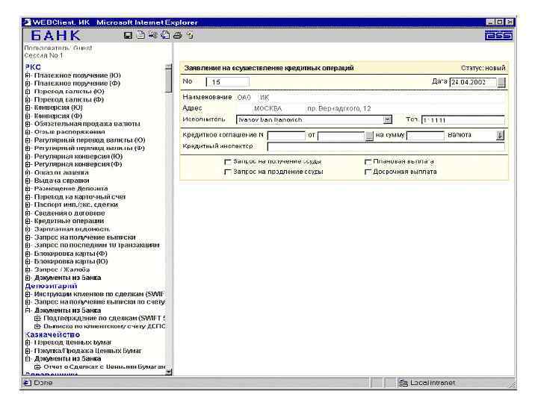Click the document icon of Отчет о Сделках
Image resolution: width=538 pixels, height=403 pixels.
point(37,367)
